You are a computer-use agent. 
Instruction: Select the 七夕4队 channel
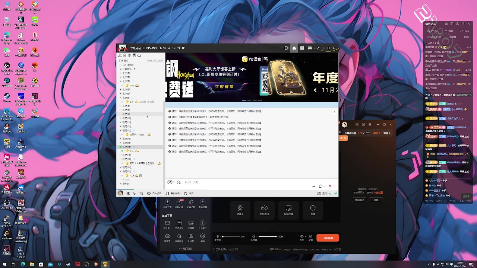point(126,90)
